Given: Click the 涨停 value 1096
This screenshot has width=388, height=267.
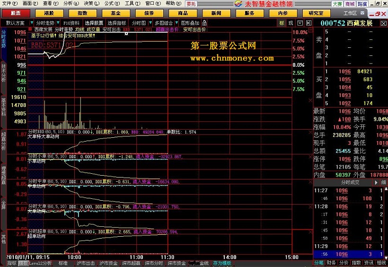Looking at the screenshot, I should tap(345, 159).
